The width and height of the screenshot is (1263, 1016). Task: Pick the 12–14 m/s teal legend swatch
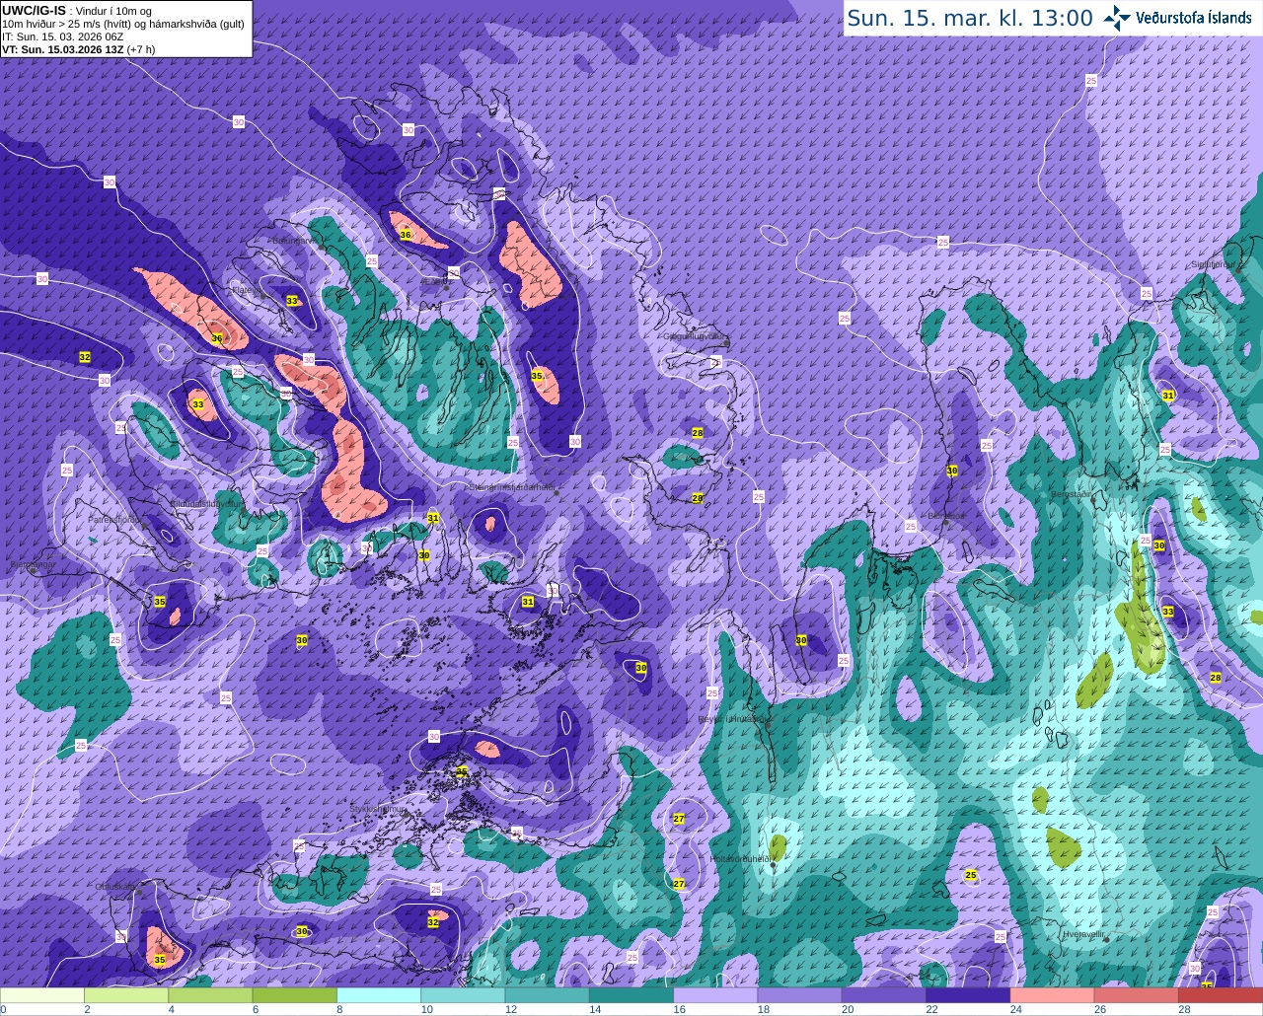[547, 995]
